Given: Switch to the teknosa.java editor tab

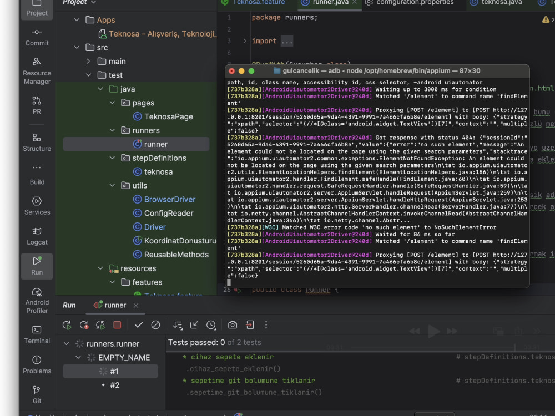Looking at the screenshot, I should tap(496, 3).
